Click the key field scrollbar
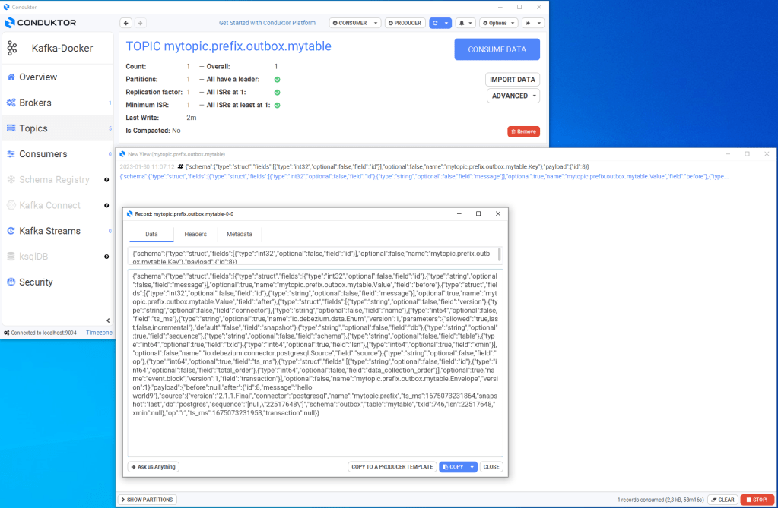Screen dimensions: 778x508 click(x=499, y=254)
